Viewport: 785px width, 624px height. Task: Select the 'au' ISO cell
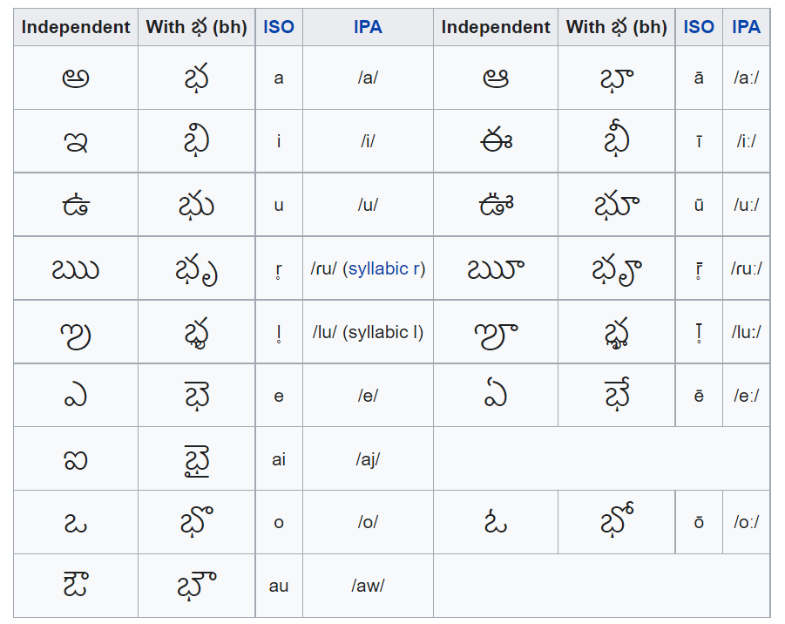pyautogui.click(x=279, y=586)
